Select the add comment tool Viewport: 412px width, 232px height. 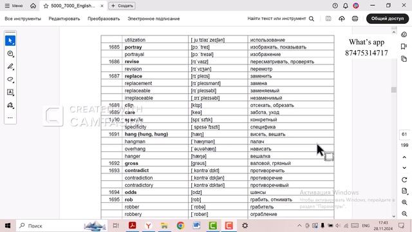[x=10, y=53]
